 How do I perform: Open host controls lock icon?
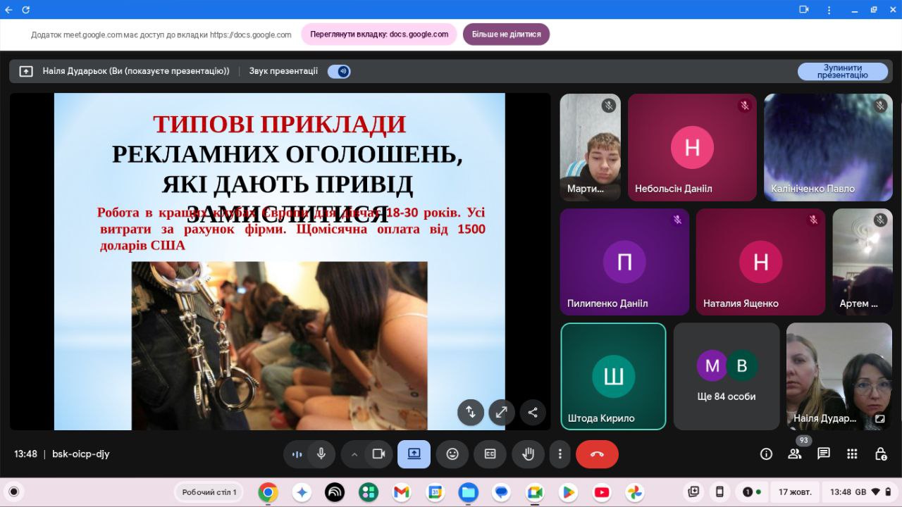(880, 454)
